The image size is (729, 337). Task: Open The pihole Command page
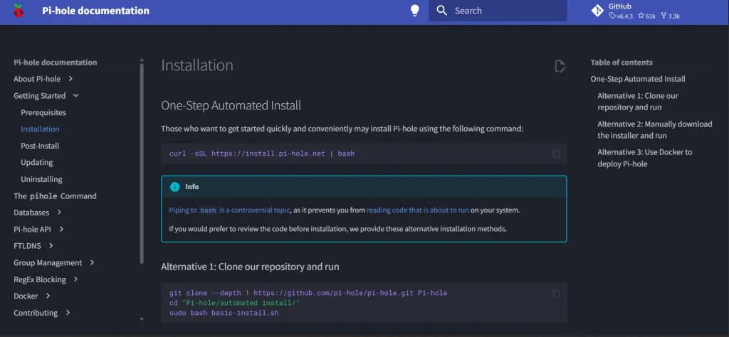[55, 196]
